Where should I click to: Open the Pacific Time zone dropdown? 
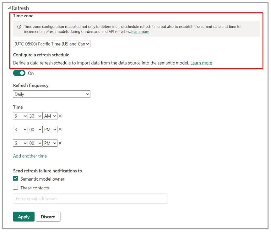tap(51, 44)
